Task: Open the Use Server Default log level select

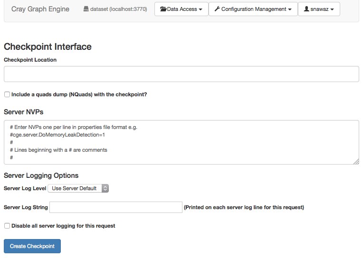Action: pos(78,188)
